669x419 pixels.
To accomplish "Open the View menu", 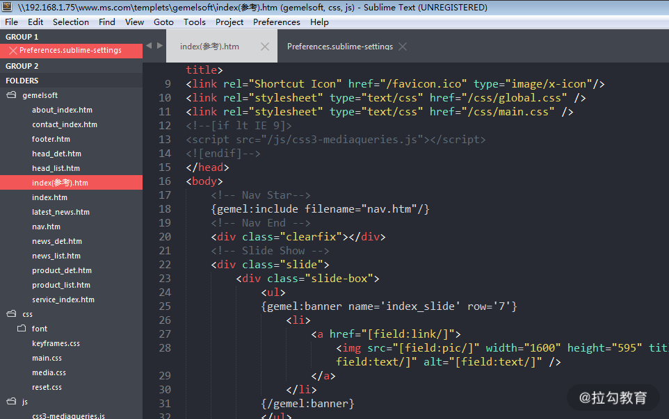I will click(134, 22).
